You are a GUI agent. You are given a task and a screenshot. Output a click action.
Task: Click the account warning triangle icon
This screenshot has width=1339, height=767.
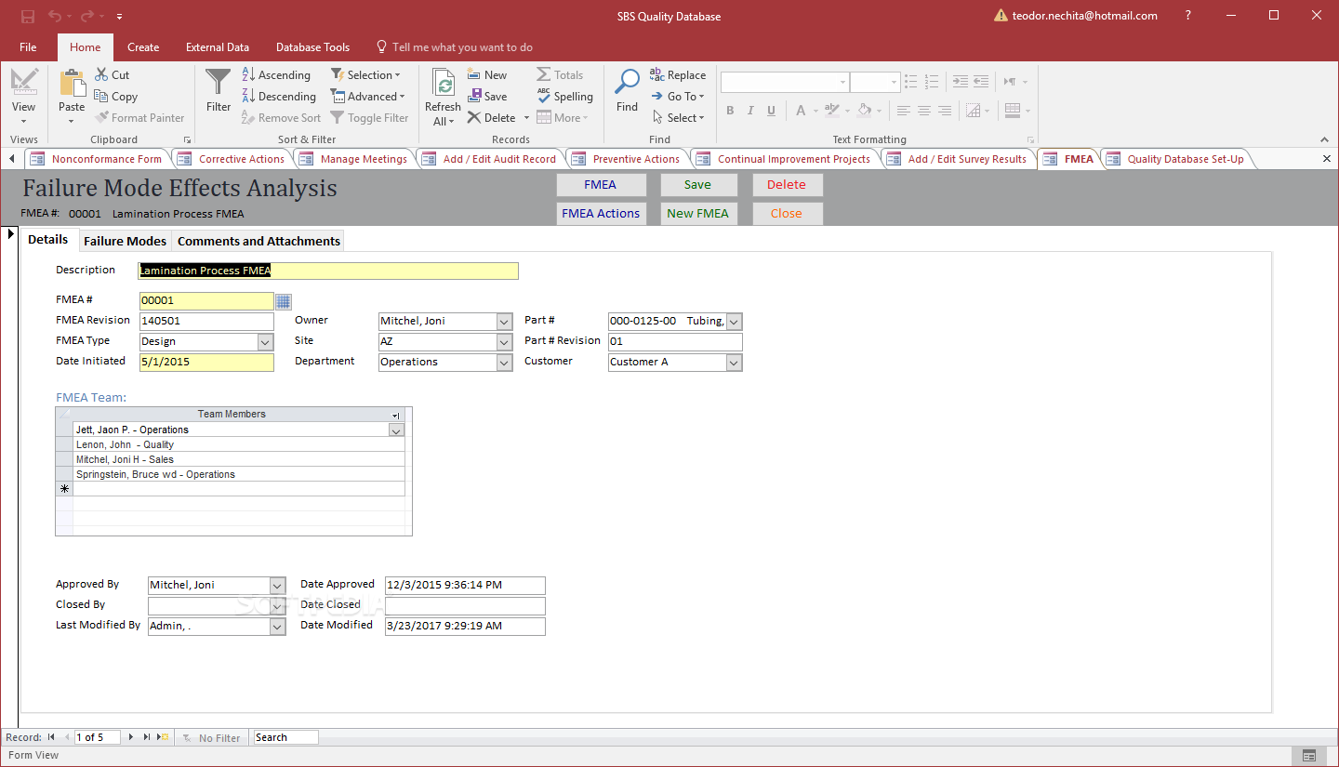1001,16
